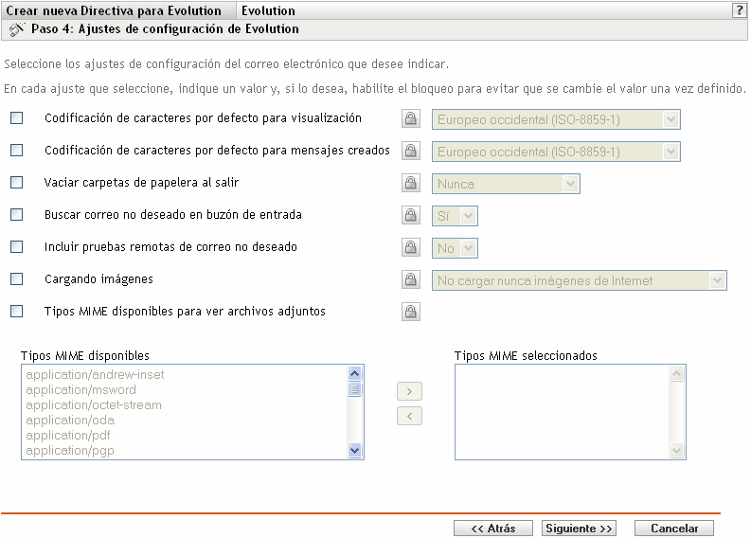
Task: Go back with the Atrás button
Action: point(493,529)
